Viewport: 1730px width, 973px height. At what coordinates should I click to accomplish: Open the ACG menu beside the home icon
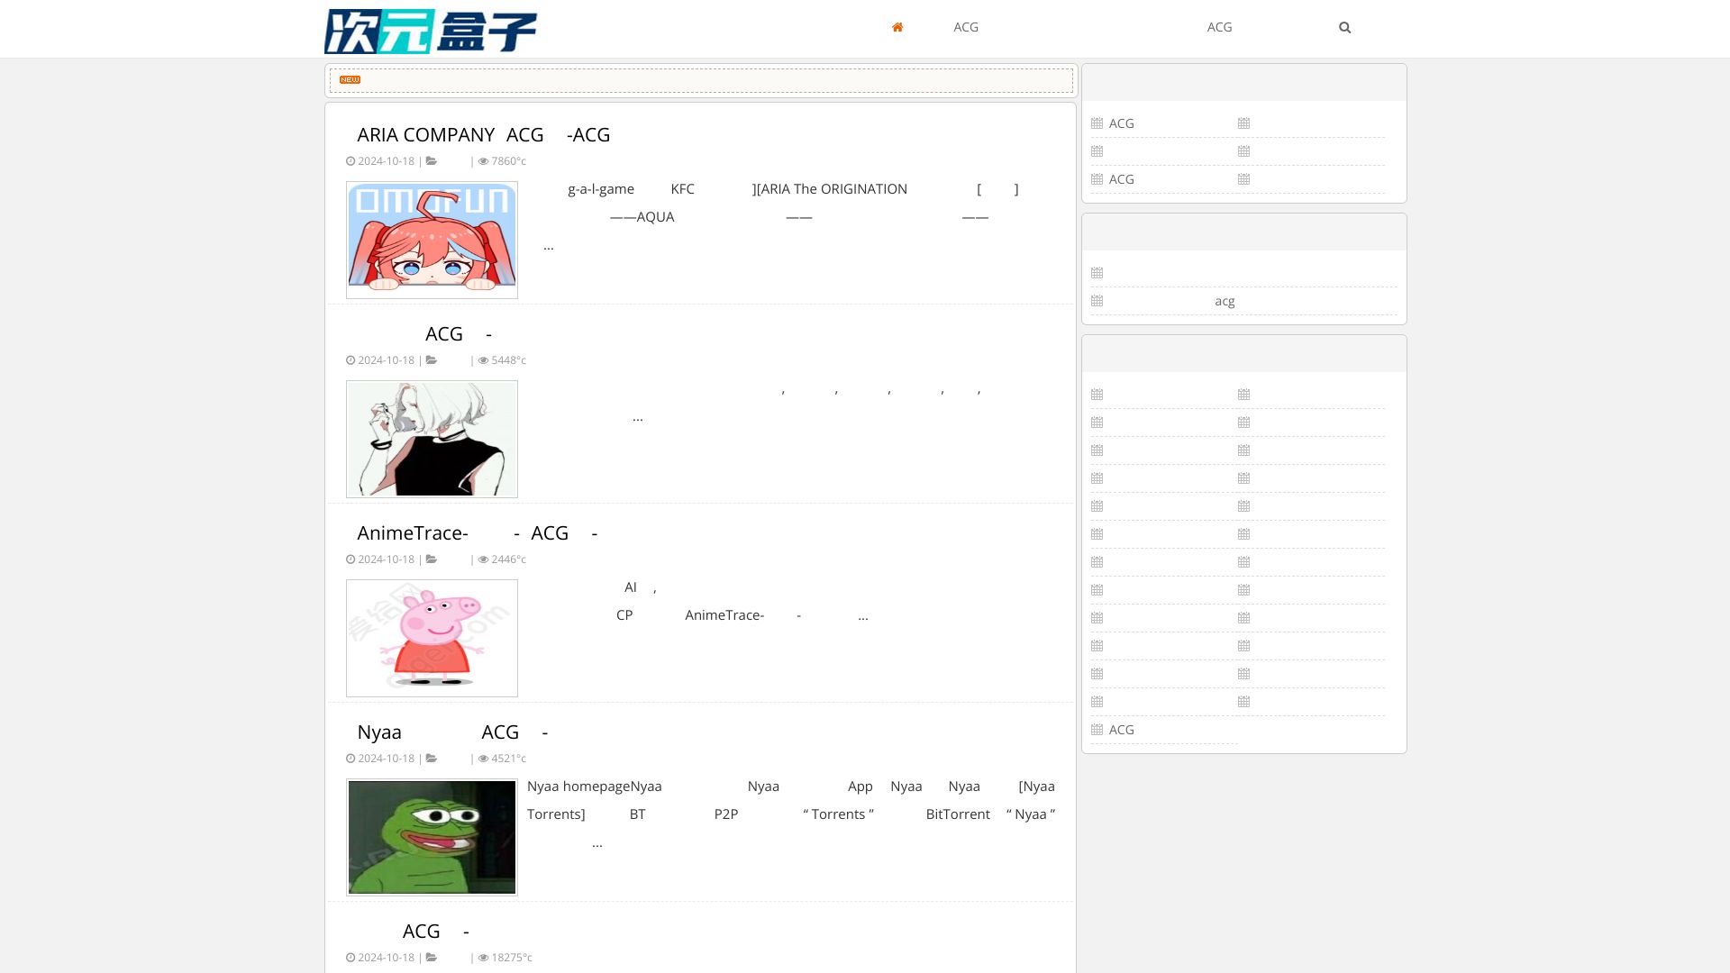(966, 27)
